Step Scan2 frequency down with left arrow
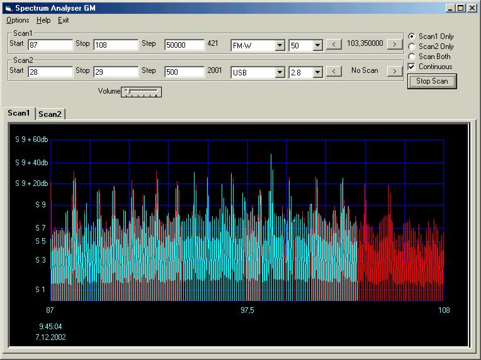Image resolution: width=481 pixels, height=360 pixels. 334,72
